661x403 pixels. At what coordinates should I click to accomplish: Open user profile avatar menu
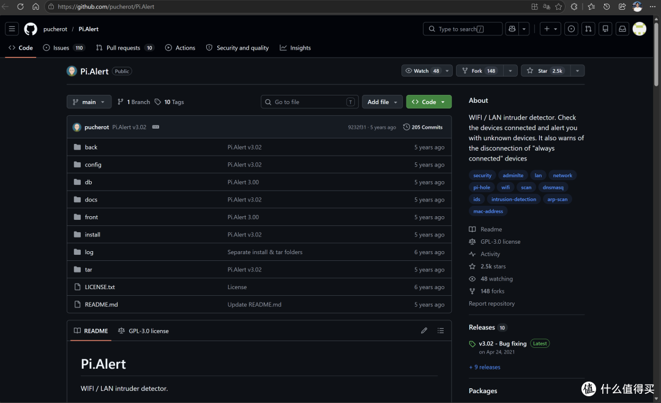[639, 29]
